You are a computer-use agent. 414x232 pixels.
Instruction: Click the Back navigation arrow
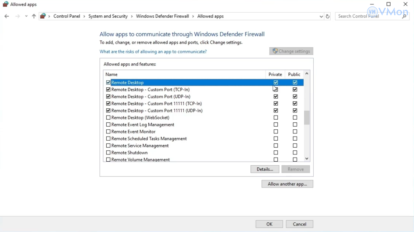point(6,16)
